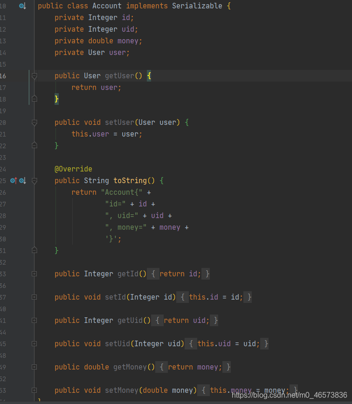Screen dimensions: 352x404
Task: Click the string literal "id="
Action: click(115, 204)
